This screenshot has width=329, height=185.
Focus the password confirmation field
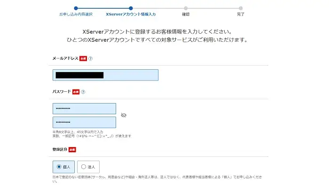click(84, 122)
